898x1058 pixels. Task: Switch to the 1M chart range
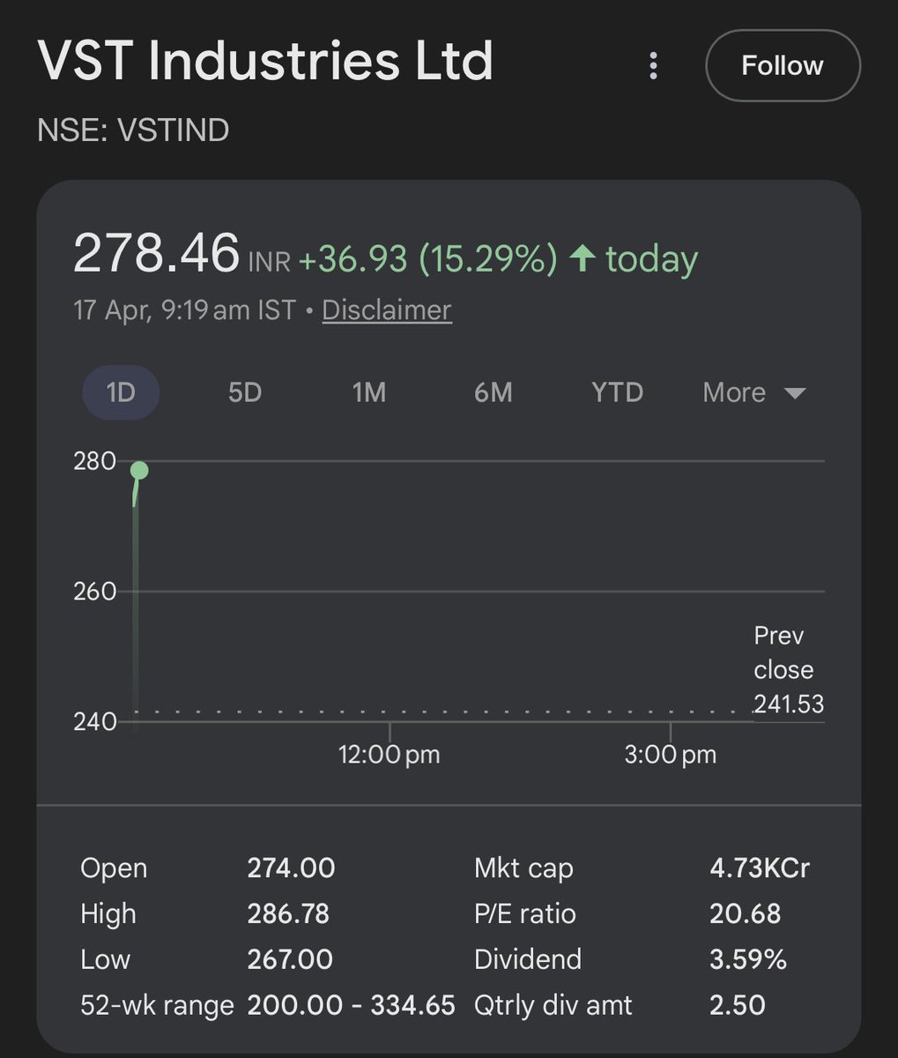coord(369,392)
